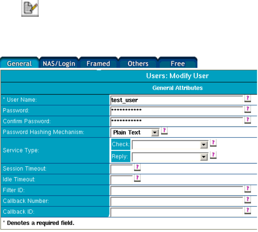Open help for Filter ID field
The width and height of the screenshot is (258, 232).
(248, 189)
